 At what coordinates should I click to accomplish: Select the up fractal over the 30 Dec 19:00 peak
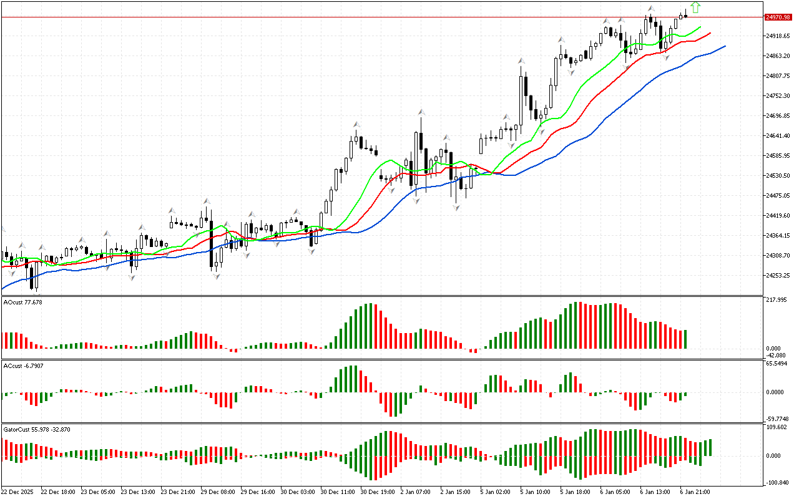click(x=356, y=125)
